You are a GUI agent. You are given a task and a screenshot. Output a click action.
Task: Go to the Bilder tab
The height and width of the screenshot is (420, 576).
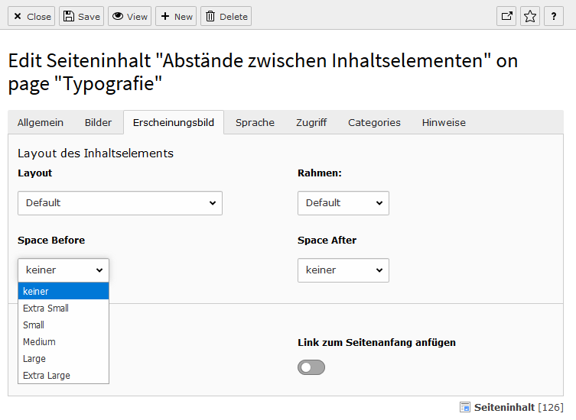pos(98,122)
